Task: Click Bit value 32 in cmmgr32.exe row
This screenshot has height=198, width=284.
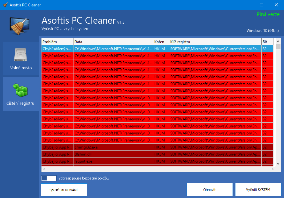Action: pyautogui.click(x=267, y=147)
